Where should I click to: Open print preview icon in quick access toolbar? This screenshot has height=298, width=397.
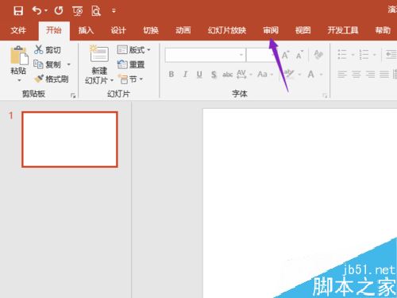[x=96, y=11]
